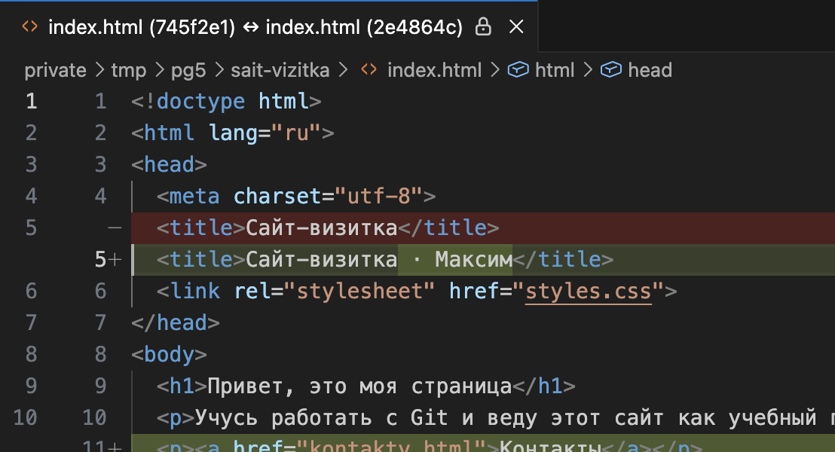Click the cube symbol icon before 'html'
This screenshot has height=452, width=835.
pos(518,70)
